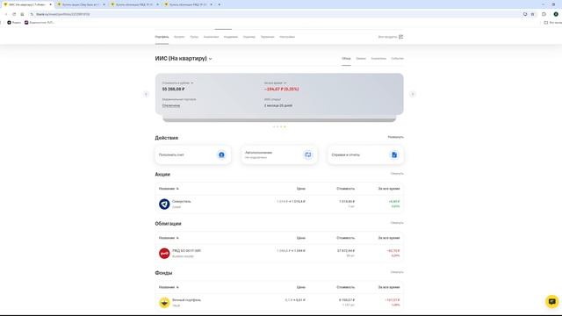Click the browser home icon
Image resolution: width=562 pixels, height=316 pixels.
(22, 14)
